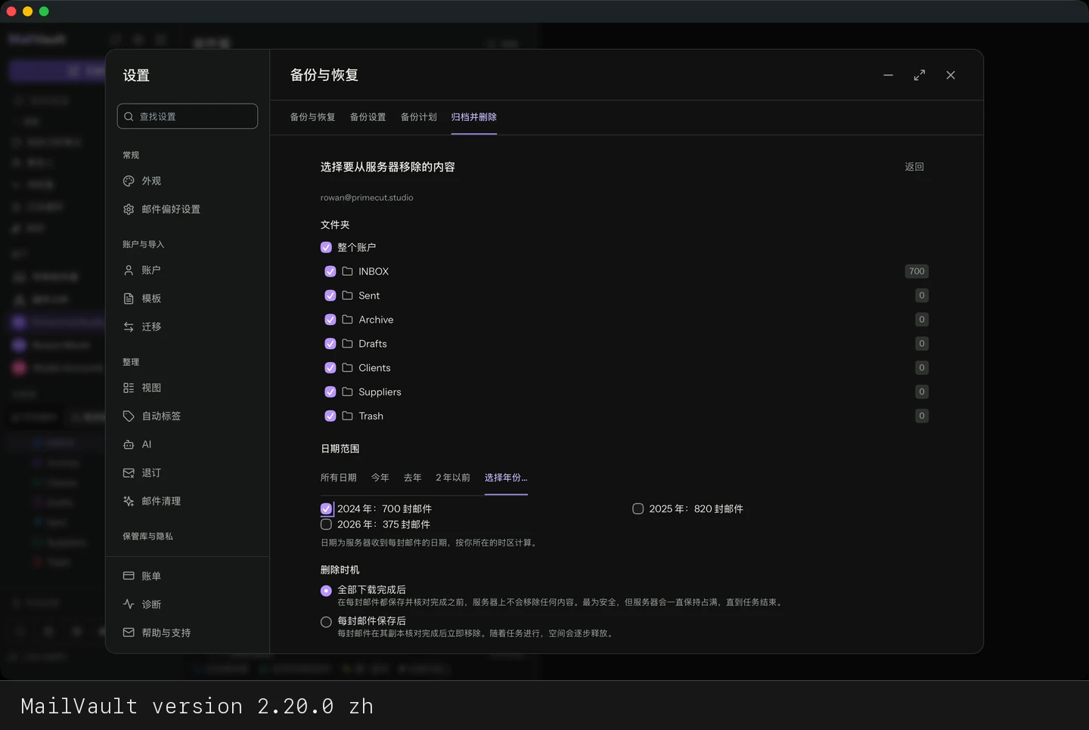Screen dimensions: 1089x730
Task: Uncheck the Clients folder checkbox
Action: point(330,368)
